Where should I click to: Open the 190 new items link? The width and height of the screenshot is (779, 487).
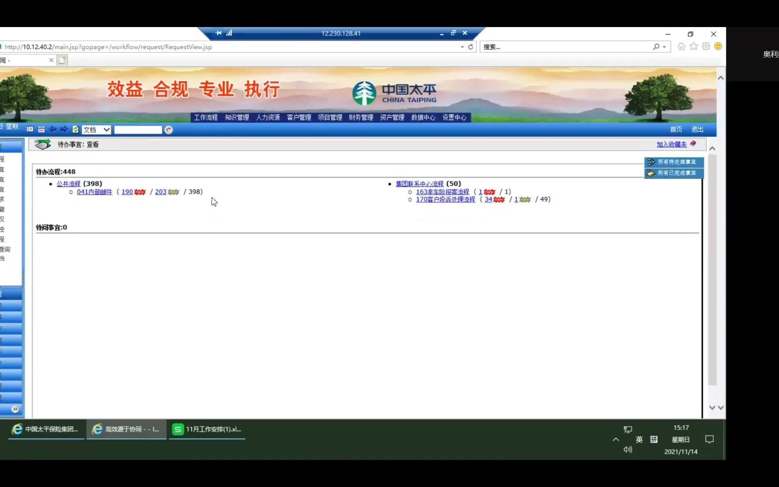pyautogui.click(x=127, y=192)
